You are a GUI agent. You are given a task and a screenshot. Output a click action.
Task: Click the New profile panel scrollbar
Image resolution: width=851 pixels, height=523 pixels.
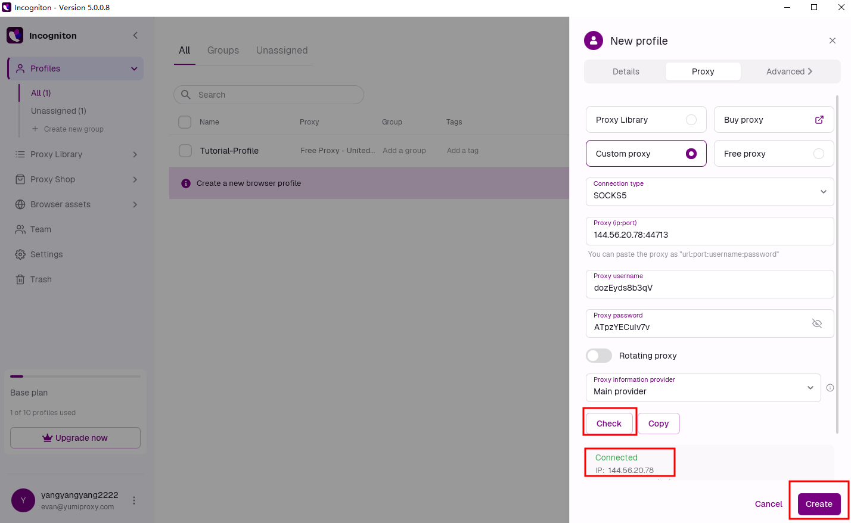(x=837, y=264)
